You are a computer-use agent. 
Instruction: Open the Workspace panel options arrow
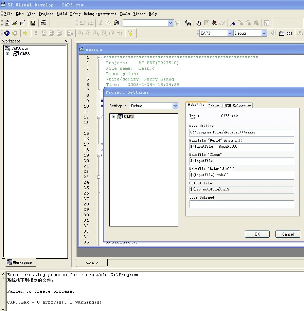[x=62, y=41]
